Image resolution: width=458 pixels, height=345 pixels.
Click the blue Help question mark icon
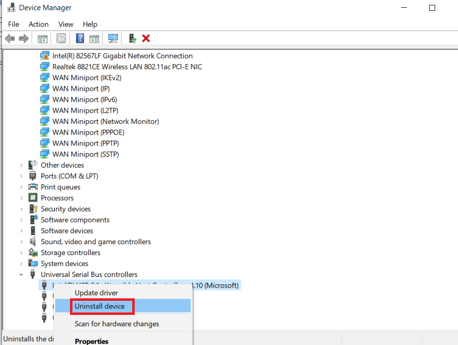pyautogui.click(x=80, y=38)
